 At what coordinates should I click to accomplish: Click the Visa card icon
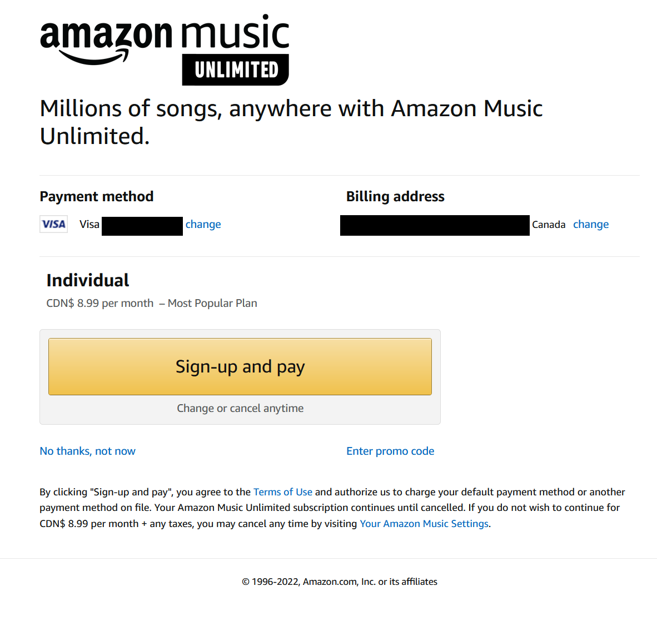[54, 224]
